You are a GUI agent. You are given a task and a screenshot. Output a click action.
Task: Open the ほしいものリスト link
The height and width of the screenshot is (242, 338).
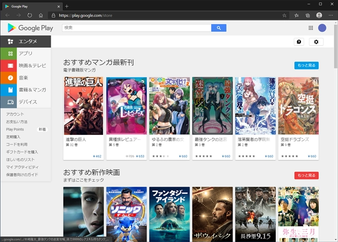click(x=20, y=159)
